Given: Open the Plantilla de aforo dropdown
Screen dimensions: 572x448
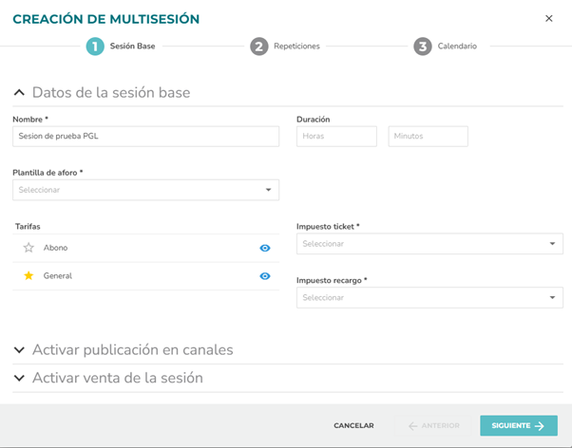Looking at the screenshot, I should (x=146, y=190).
